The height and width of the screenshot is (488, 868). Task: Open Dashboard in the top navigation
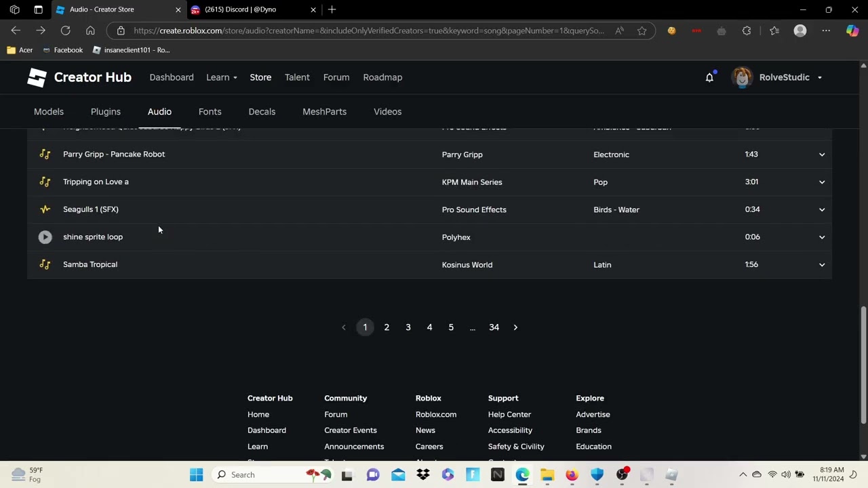tap(172, 77)
